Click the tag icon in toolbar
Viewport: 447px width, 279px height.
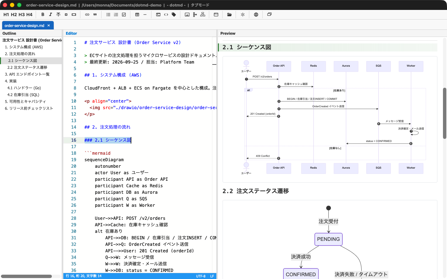174,15
